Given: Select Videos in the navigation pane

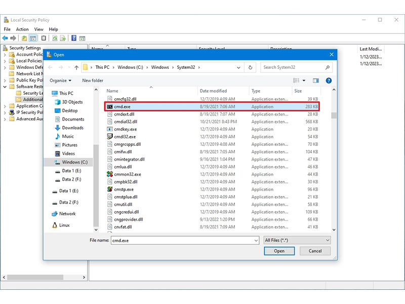Looking at the screenshot, I should tap(65, 154).
